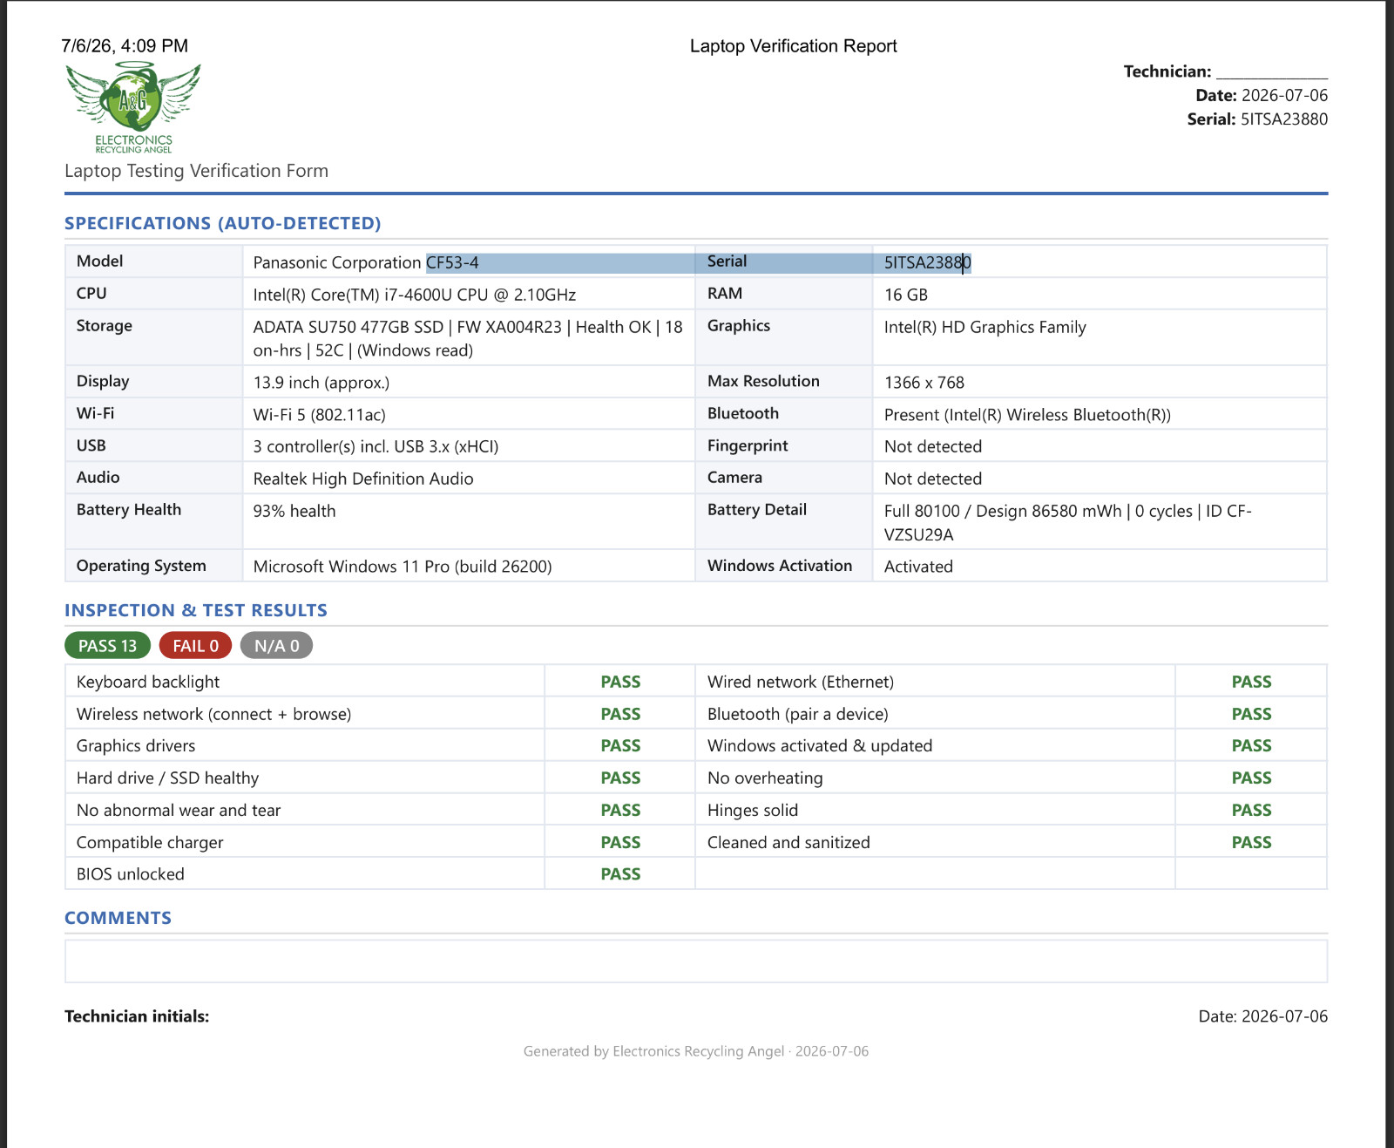This screenshot has height=1148, width=1394.
Task: Click PASS result for Compatible charger
Action: (620, 842)
